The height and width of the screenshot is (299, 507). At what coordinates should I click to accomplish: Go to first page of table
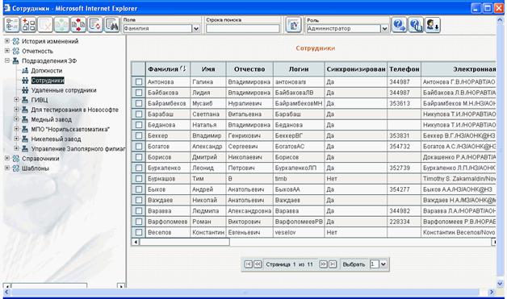(248, 264)
